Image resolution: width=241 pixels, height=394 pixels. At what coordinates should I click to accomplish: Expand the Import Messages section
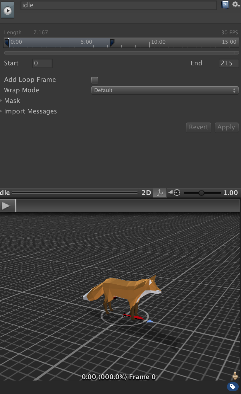30,111
